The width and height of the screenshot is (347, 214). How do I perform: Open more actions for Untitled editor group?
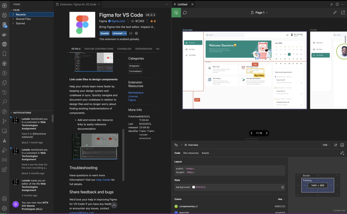[343, 4]
